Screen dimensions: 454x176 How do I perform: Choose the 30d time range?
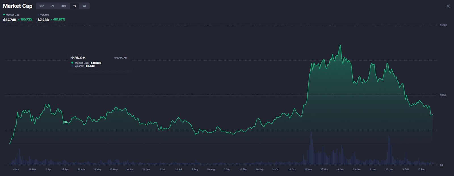(x=64, y=6)
